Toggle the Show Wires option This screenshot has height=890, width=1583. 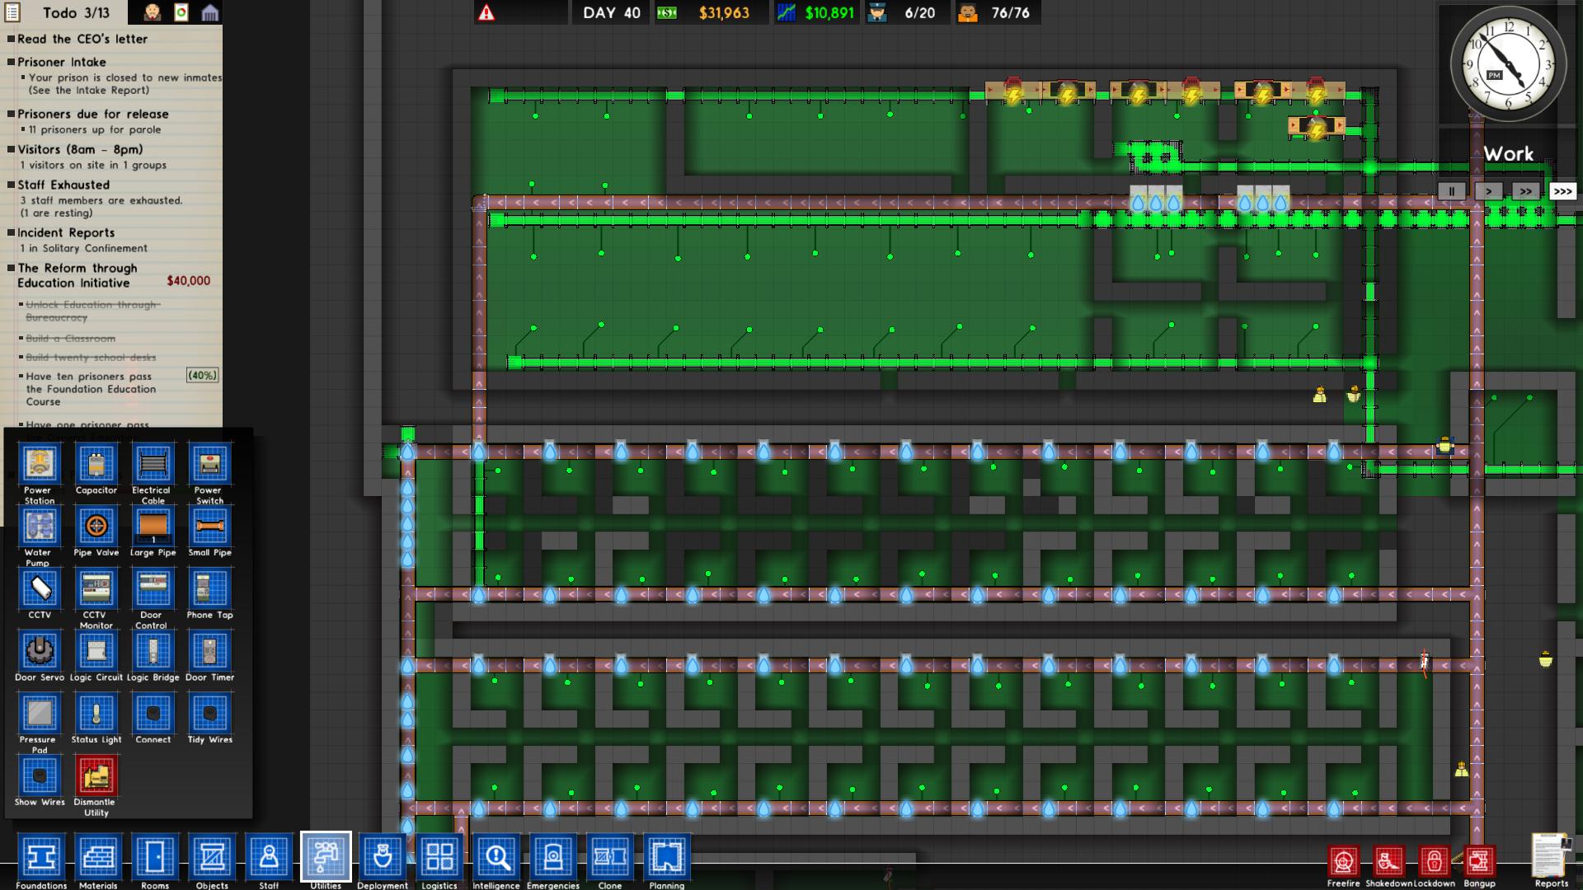pos(39,775)
